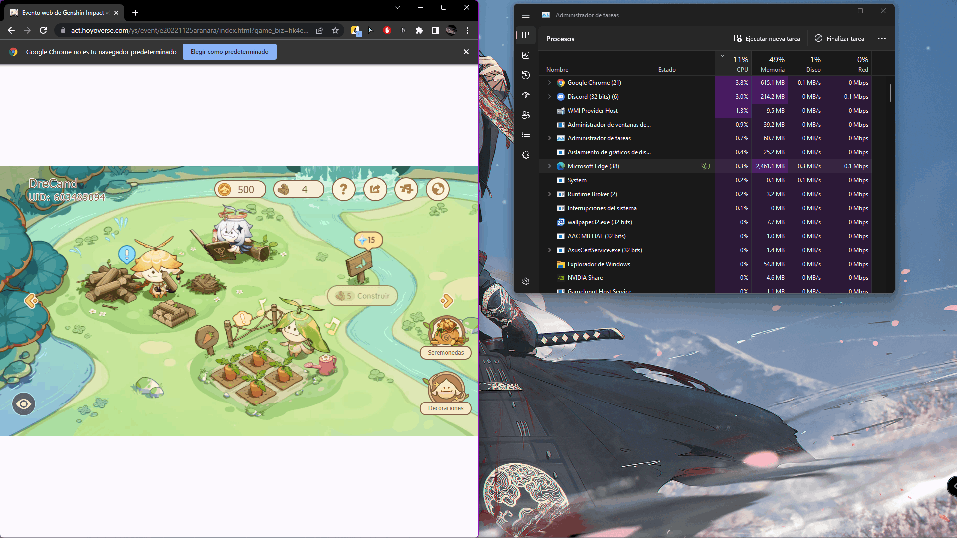
Task: Click Ejecutar nueva tarea button
Action: 767,39
